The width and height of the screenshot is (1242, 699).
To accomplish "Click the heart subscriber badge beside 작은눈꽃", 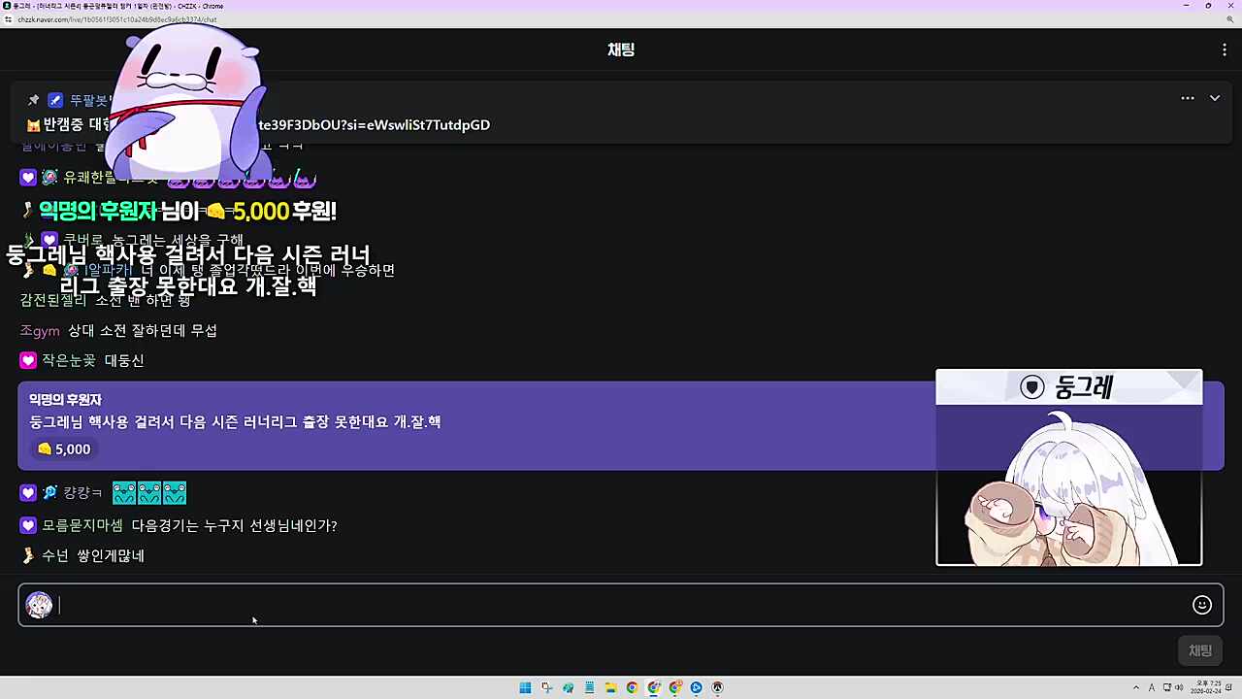I will coord(27,360).
